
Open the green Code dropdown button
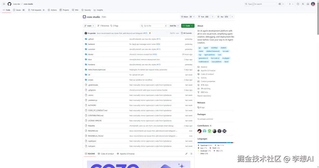(x=188, y=26)
